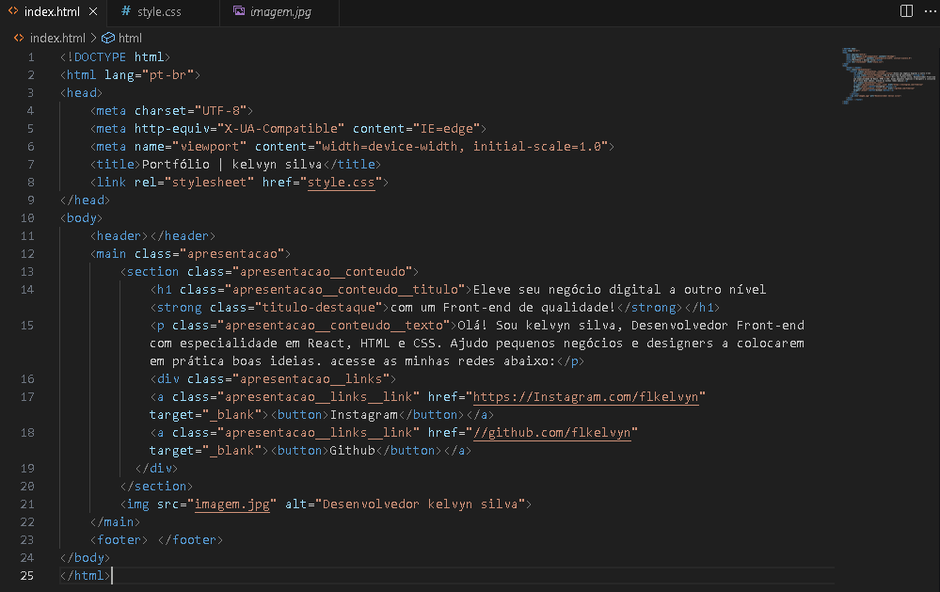Click the opening body tag

pos(82,218)
